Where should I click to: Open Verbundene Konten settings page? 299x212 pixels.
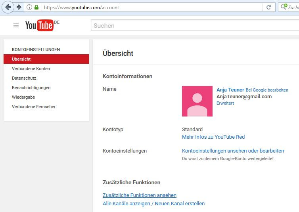[31, 69]
